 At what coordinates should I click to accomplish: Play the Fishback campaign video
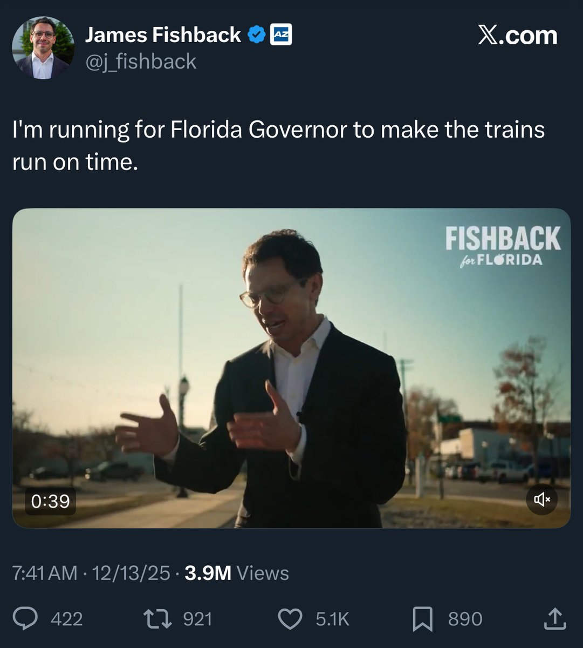[x=291, y=367]
